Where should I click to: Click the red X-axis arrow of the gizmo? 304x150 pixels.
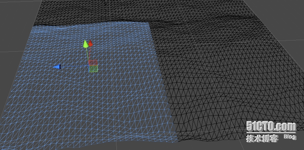point(90,43)
